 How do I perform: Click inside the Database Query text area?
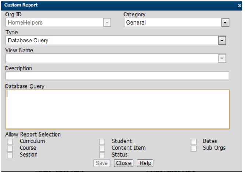pyautogui.click(x=117, y=109)
